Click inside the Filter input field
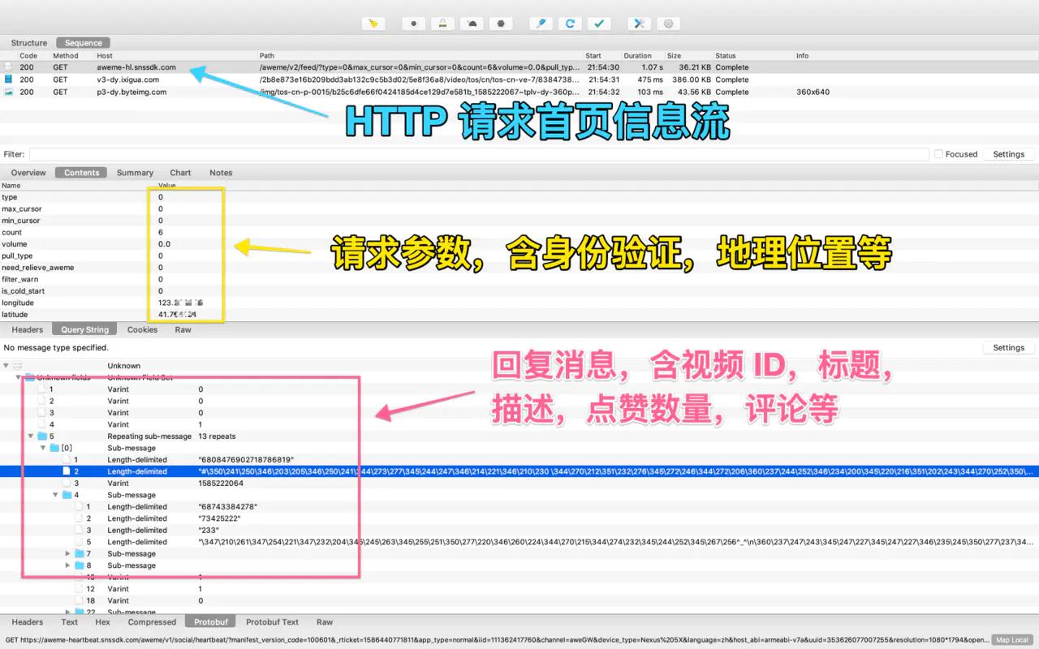This screenshot has width=1039, height=649. pyautogui.click(x=479, y=154)
